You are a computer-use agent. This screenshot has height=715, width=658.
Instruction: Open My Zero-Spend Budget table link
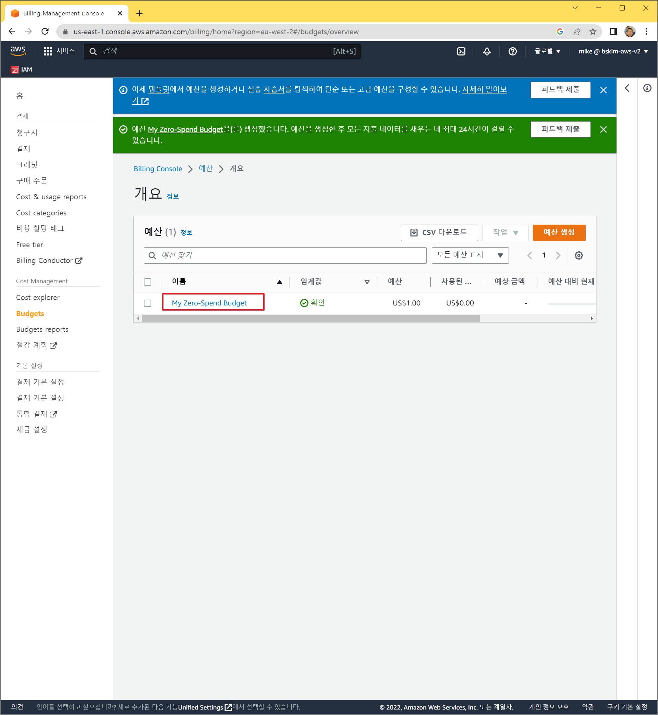click(209, 303)
